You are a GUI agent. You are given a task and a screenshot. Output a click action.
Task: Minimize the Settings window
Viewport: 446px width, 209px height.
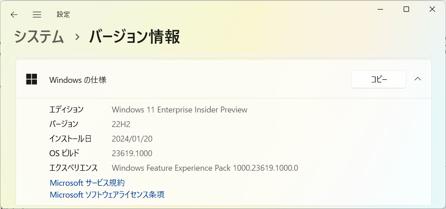pos(380,10)
